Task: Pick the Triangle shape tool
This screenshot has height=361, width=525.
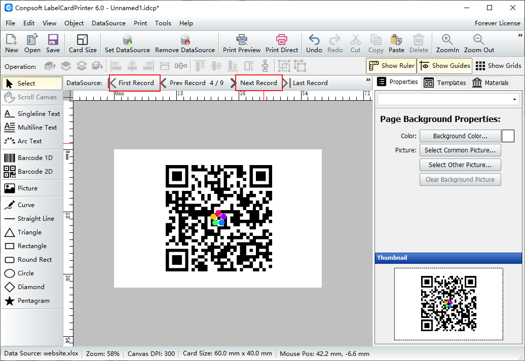Action: (32, 232)
